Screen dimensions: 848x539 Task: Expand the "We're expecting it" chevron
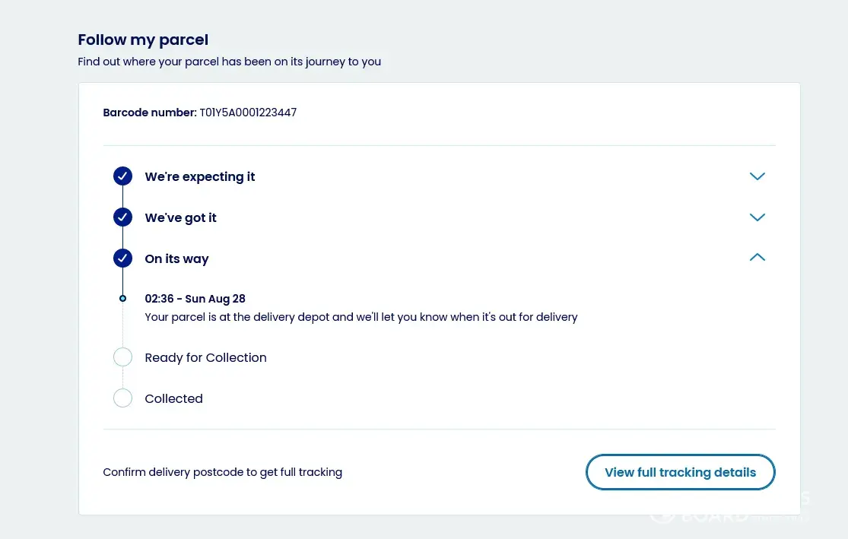coord(757,176)
